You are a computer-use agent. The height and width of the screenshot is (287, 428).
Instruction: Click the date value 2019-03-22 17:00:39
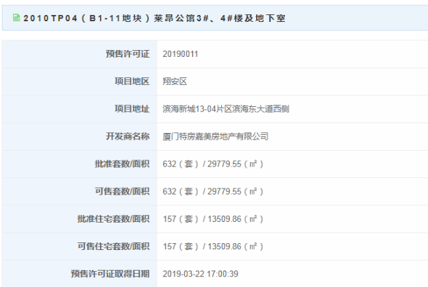201,274
